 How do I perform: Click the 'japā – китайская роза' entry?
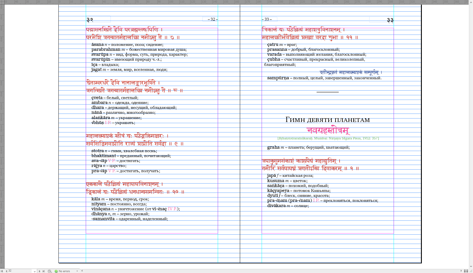point(290,175)
